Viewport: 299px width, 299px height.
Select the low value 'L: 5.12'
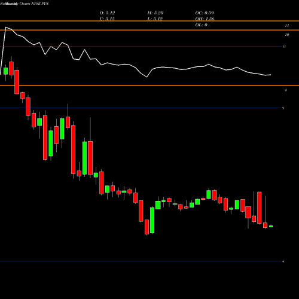coord(155,19)
